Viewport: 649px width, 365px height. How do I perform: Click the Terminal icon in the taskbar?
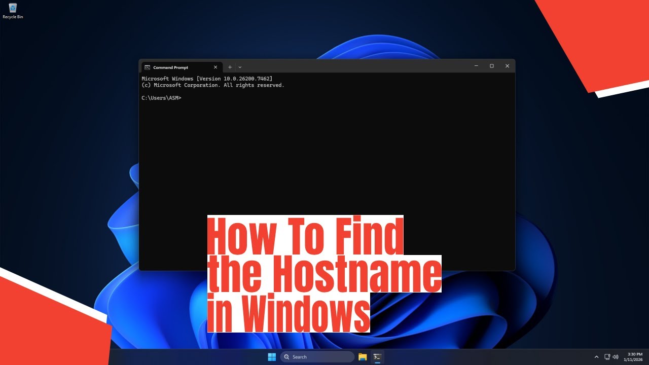click(377, 357)
